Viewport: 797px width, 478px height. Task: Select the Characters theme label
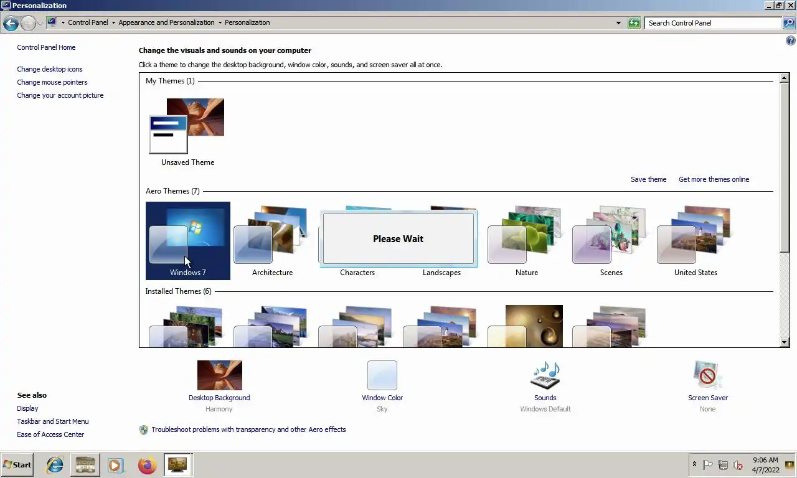pos(357,273)
